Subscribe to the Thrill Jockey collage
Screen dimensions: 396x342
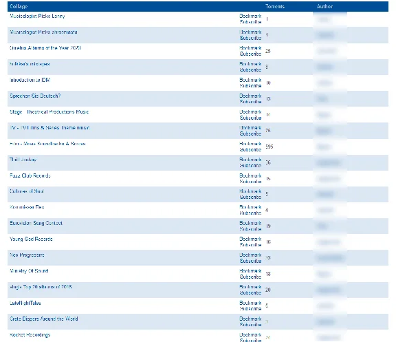pyautogui.click(x=250, y=165)
